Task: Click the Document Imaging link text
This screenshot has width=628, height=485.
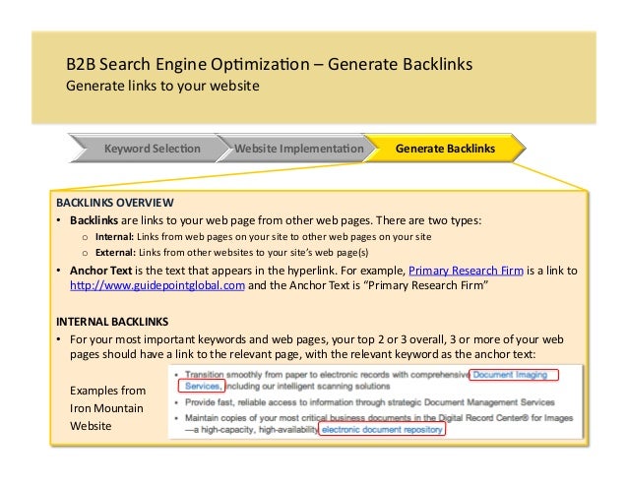Action: [510, 375]
